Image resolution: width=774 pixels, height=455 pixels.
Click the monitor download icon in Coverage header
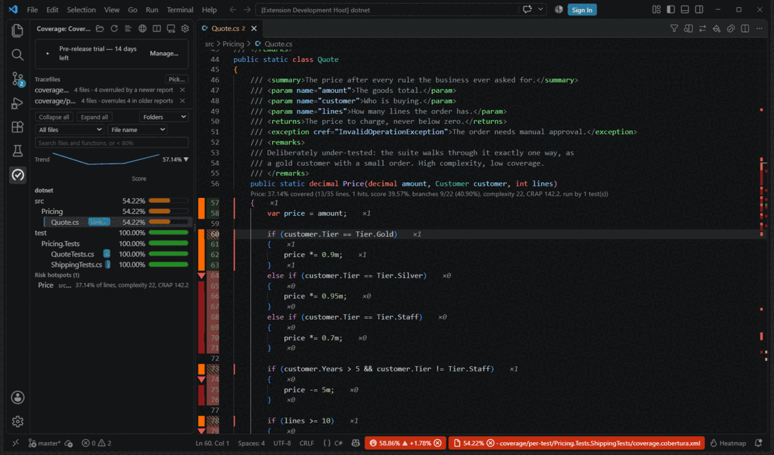(171, 28)
